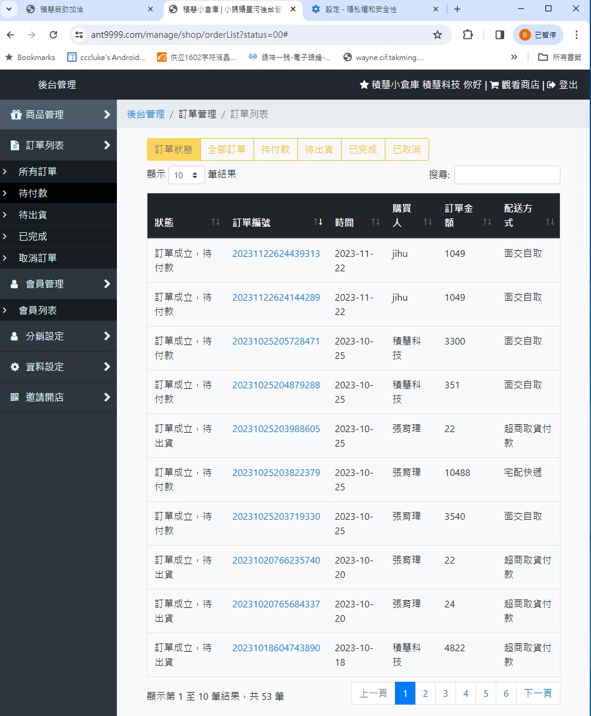The height and width of the screenshot is (716, 591).
Task: Go back using the browser back arrow
Action: 10,35
